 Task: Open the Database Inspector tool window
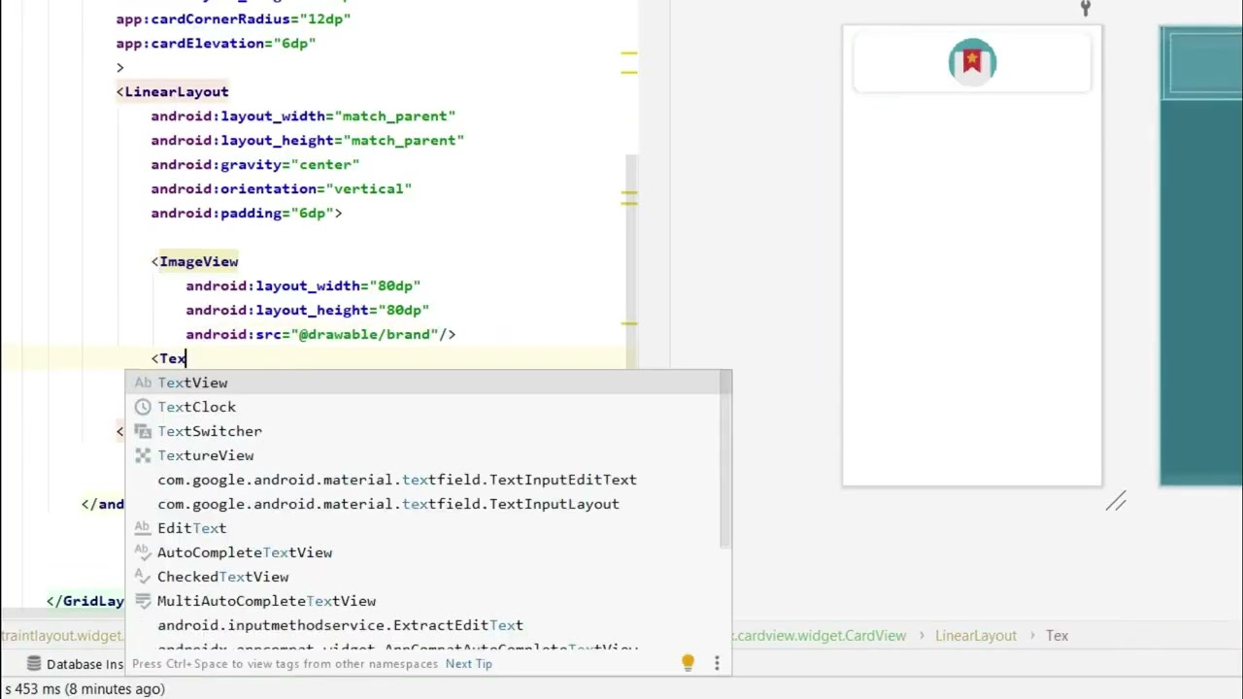pos(75,664)
